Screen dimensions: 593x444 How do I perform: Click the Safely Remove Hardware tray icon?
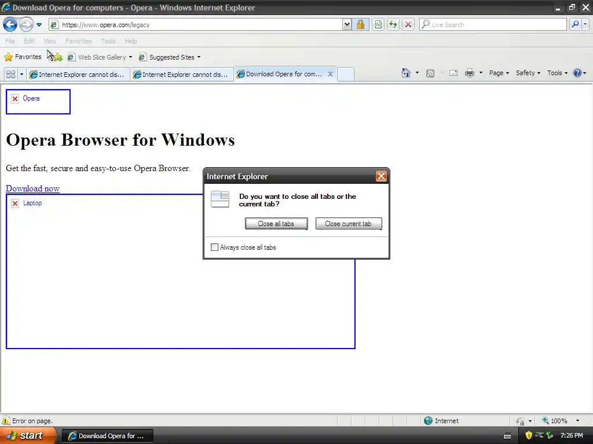coord(550,435)
